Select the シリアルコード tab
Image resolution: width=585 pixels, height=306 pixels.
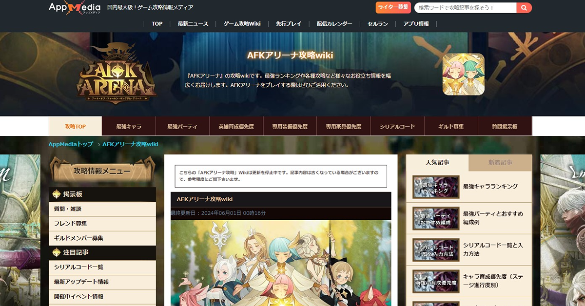click(397, 126)
